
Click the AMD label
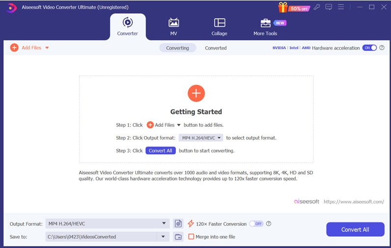point(306,48)
